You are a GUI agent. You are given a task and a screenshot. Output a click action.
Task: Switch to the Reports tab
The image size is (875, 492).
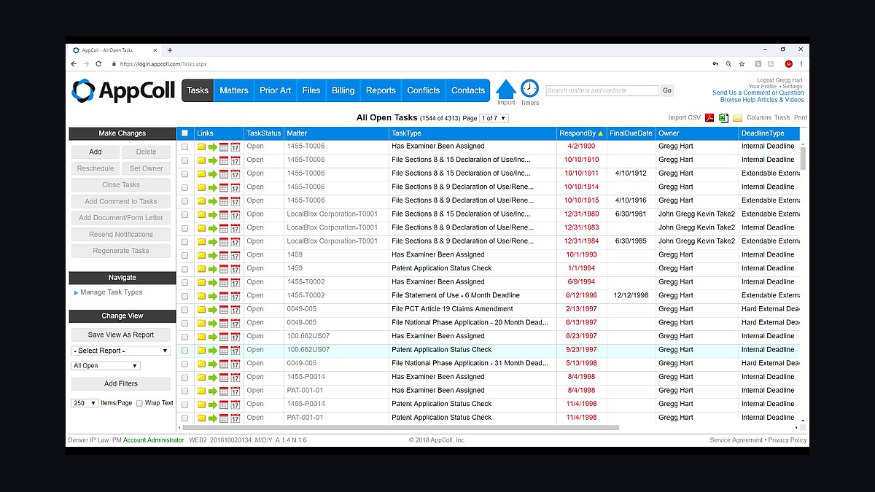381,90
